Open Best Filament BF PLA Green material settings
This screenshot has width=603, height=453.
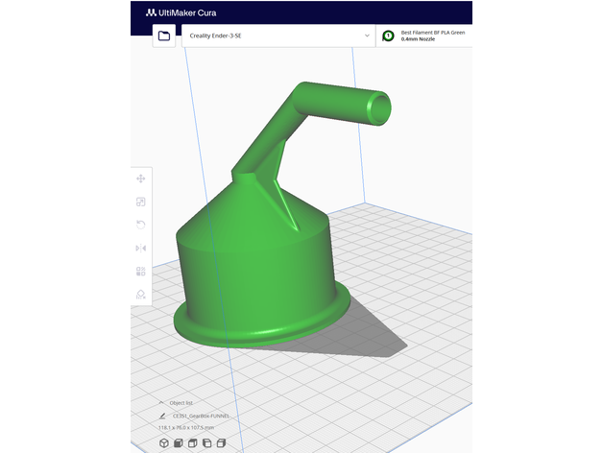[432, 36]
